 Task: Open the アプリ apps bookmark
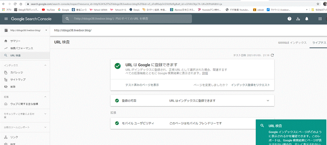tap(7, 9)
